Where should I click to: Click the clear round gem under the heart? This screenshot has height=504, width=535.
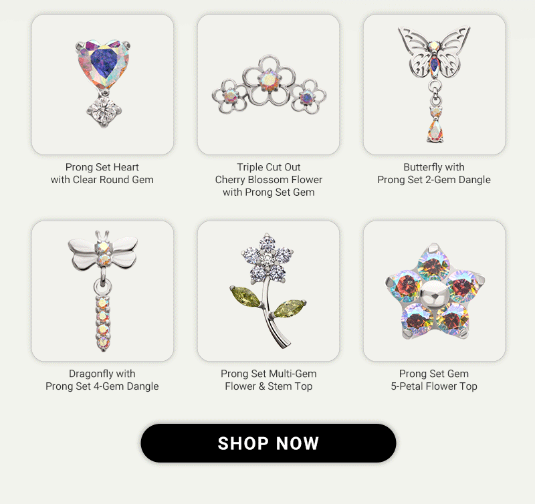[104, 111]
